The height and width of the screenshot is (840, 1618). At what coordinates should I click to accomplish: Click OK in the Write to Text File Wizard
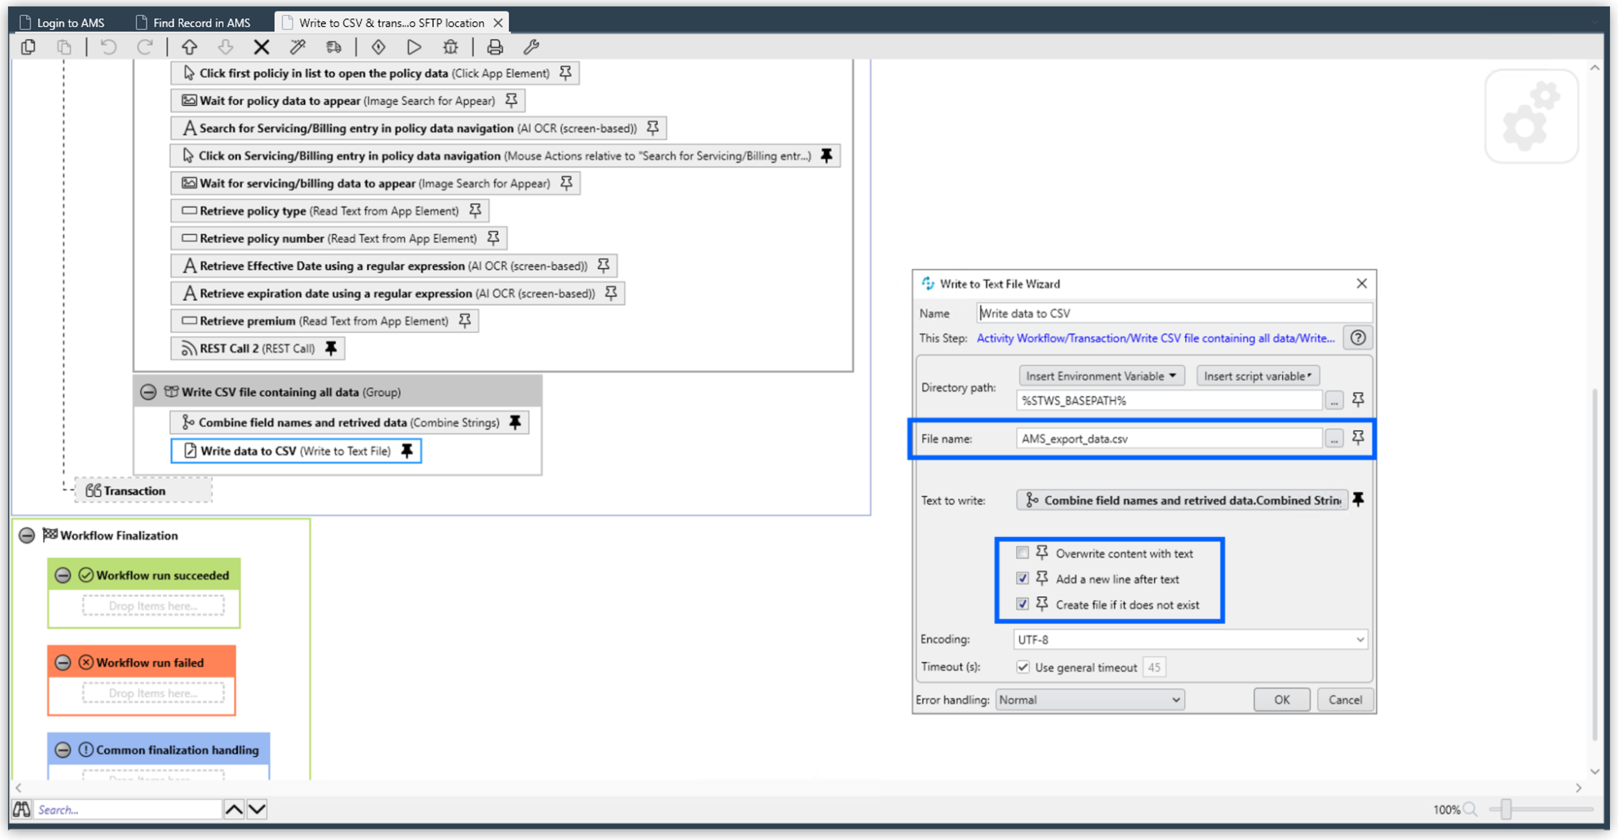[x=1281, y=699]
